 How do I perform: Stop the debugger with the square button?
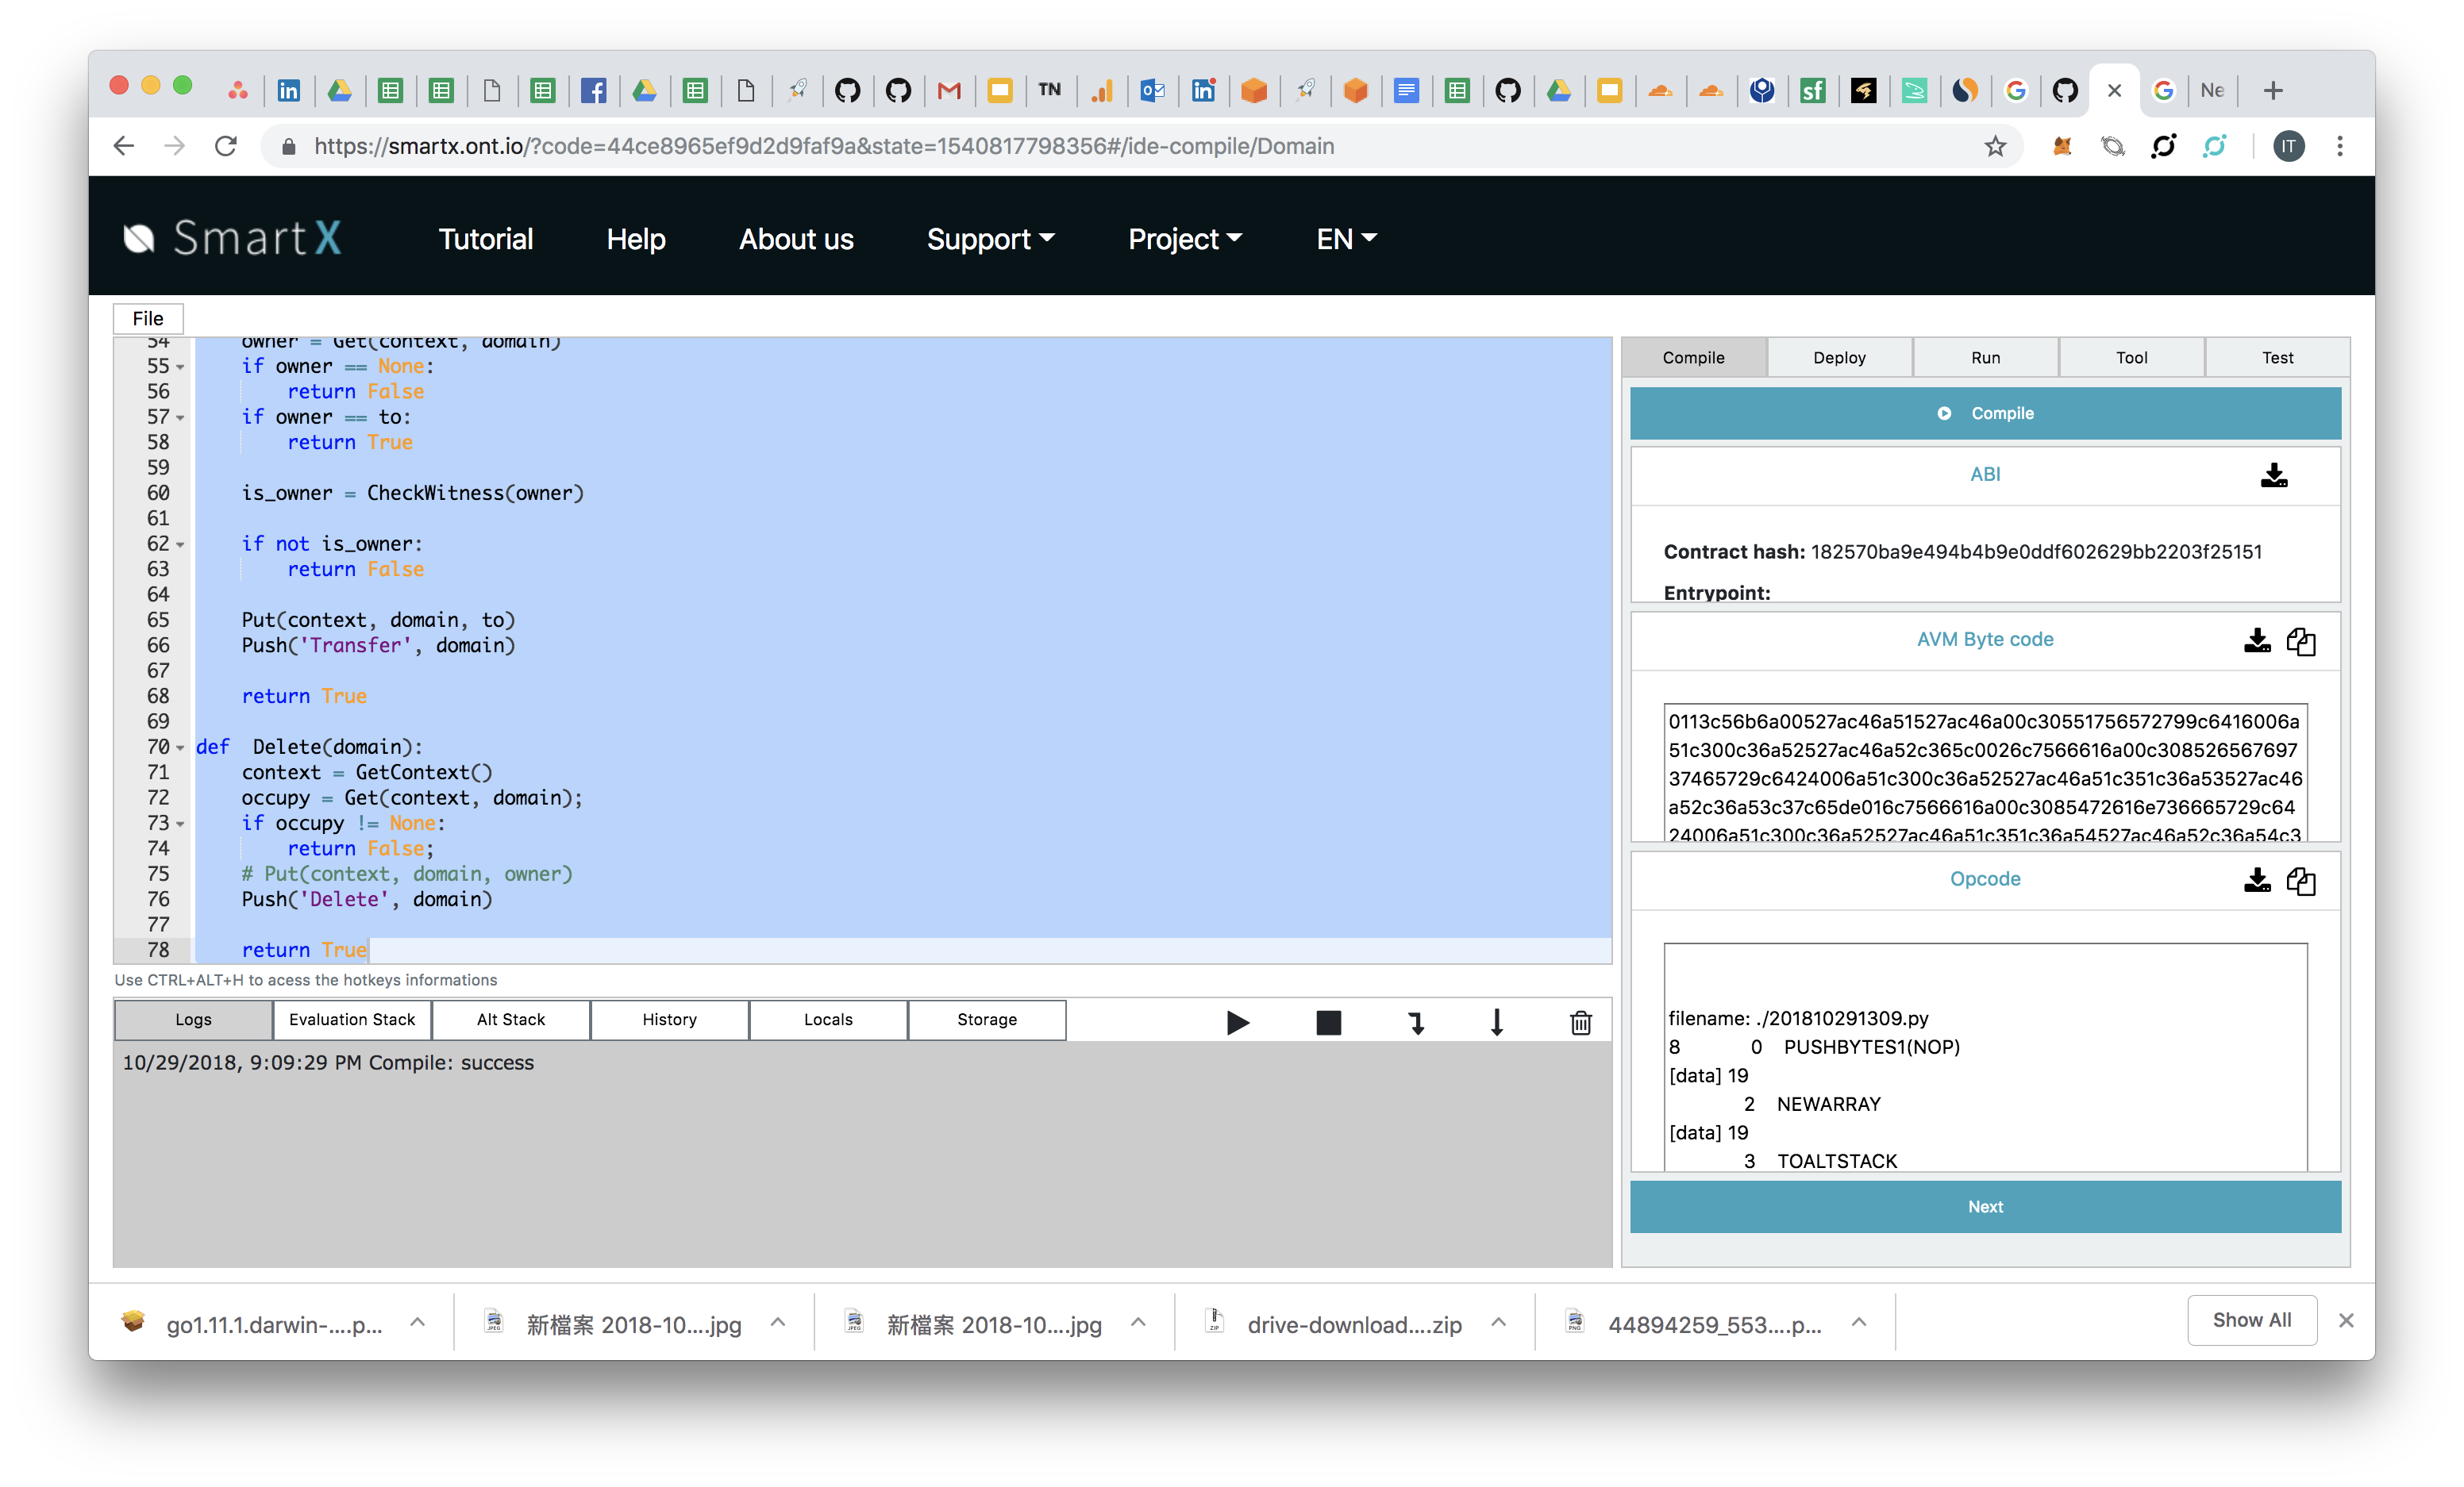click(1328, 1022)
